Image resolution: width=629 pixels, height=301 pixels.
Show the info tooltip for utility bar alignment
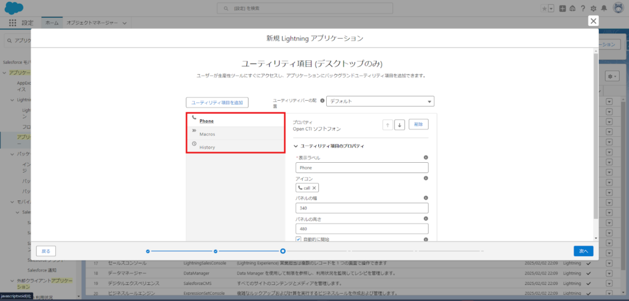(322, 101)
